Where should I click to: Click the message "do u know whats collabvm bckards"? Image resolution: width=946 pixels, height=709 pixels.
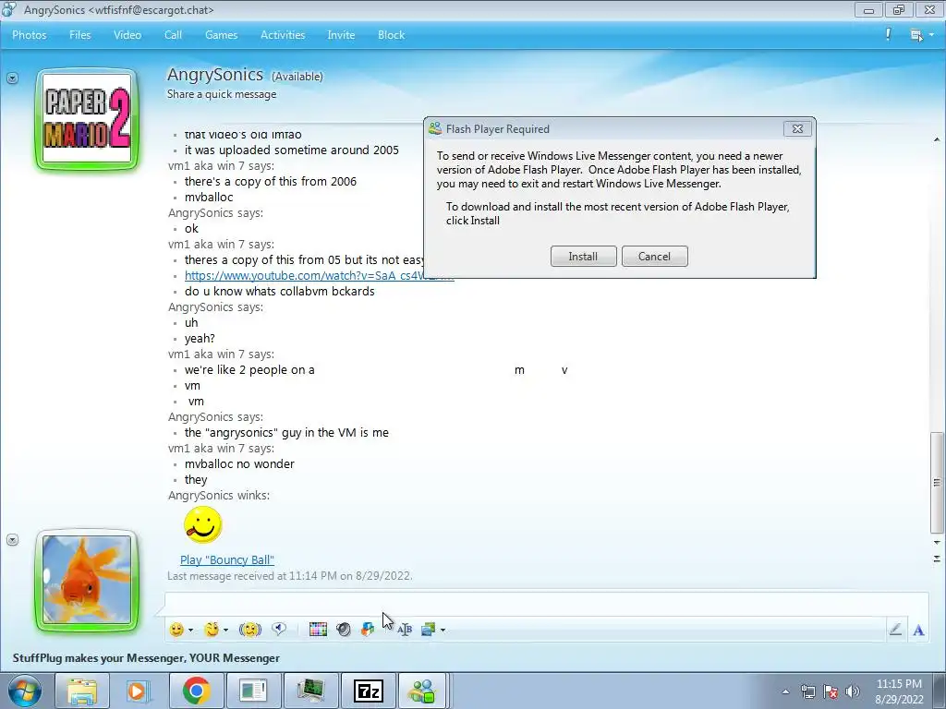pyautogui.click(x=279, y=291)
